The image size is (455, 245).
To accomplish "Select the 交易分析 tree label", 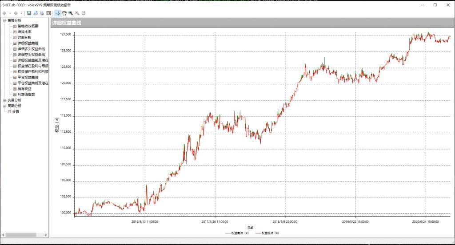I will pyautogui.click(x=15, y=100).
